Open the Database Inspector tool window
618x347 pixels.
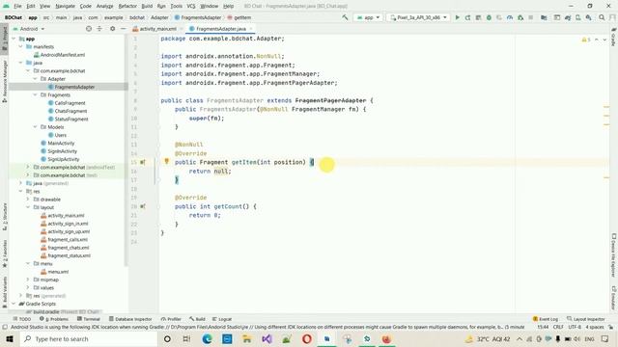tap(130, 319)
